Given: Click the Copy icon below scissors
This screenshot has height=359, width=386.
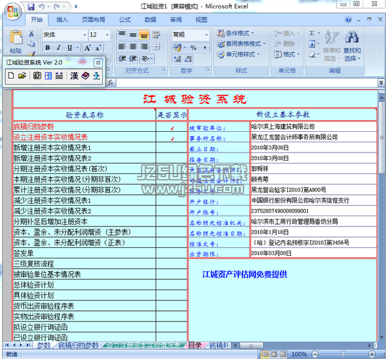Looking at the screenshot, I should click(31, 43).
